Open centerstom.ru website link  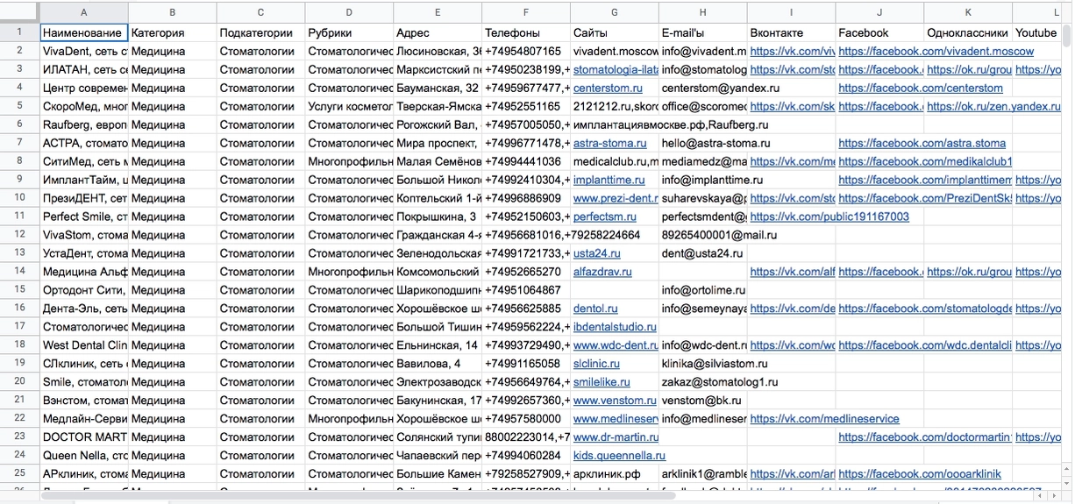[x=608, y=88]
